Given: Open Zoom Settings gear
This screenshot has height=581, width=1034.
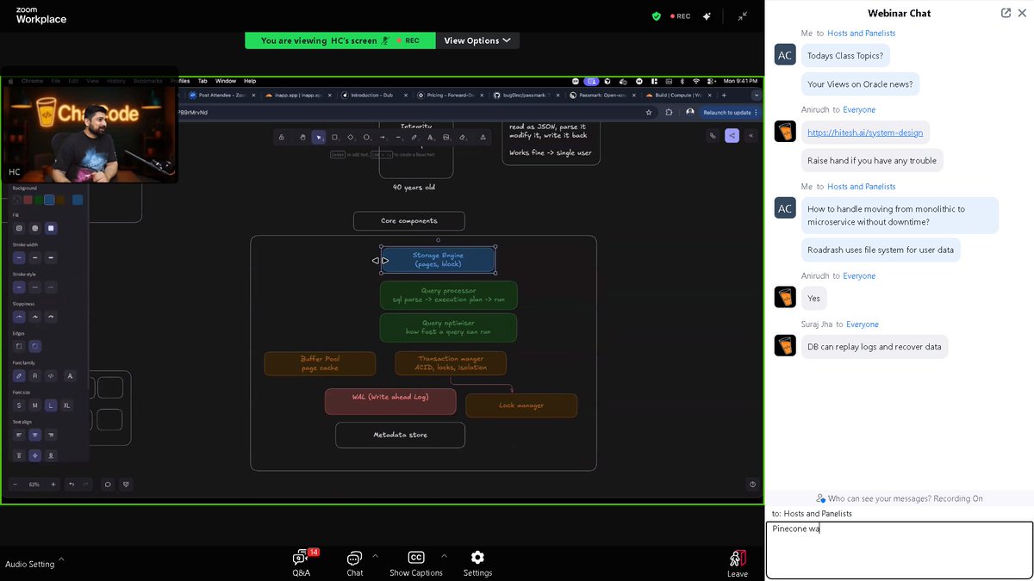Looking at the screenshot, I should click(477, 563).
